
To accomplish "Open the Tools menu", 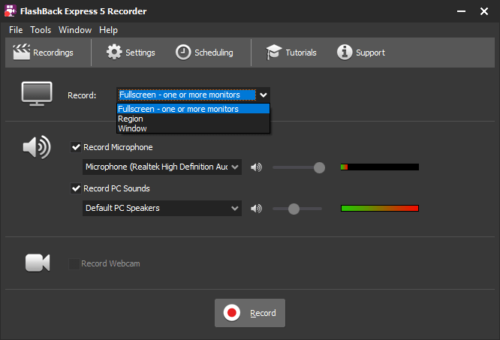I will pos(41,30).
